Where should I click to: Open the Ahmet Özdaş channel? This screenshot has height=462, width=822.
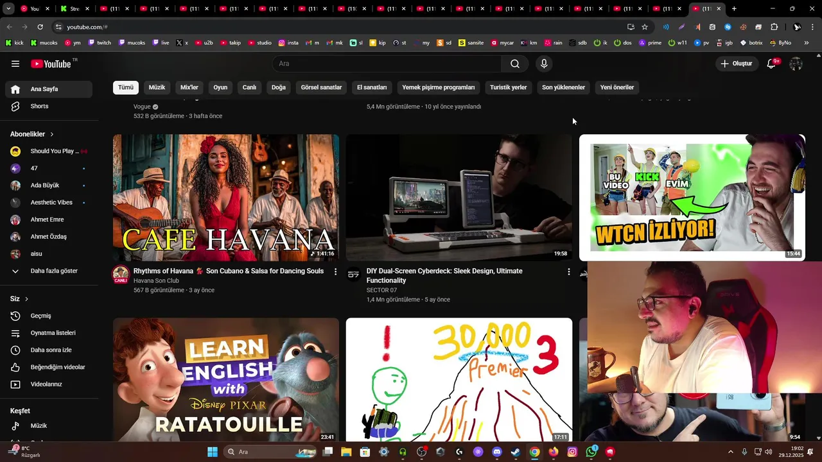coord(49,237)
